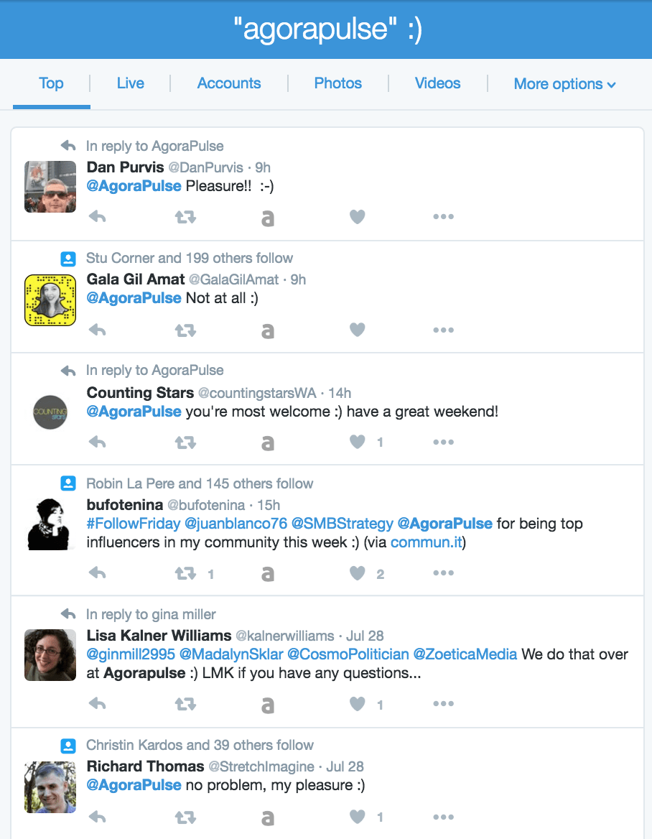
Task: Open the #FollowFriday hashtag
Action: click(x=133, y=524)
